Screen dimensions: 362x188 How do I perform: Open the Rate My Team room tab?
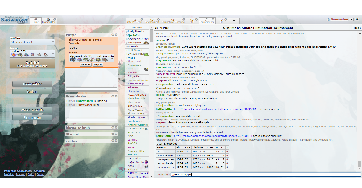135,20
